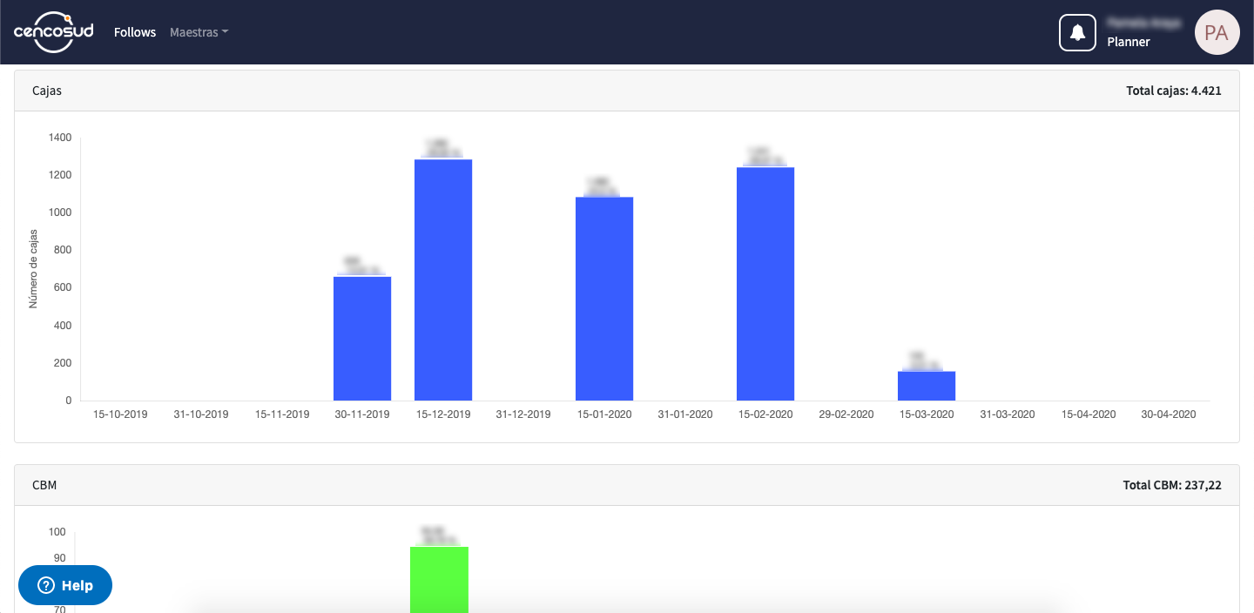Click the 31-01-2020 axis label
The image size is (1254, 613).
click(685, 414)
